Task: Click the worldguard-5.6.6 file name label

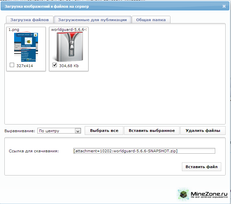Action: (x=69, y=30)
